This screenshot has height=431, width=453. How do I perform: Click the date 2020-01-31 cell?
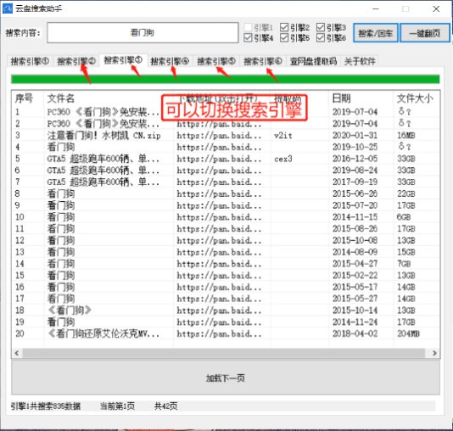click(355, 135)
